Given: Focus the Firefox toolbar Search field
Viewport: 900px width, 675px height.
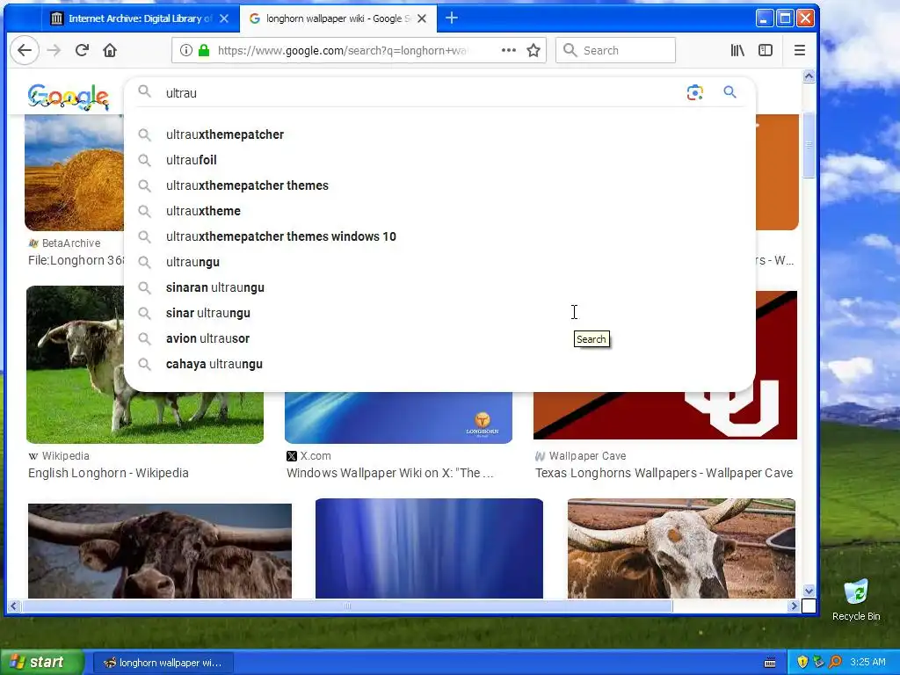Looking at the screenshot, I should point(615,50).
